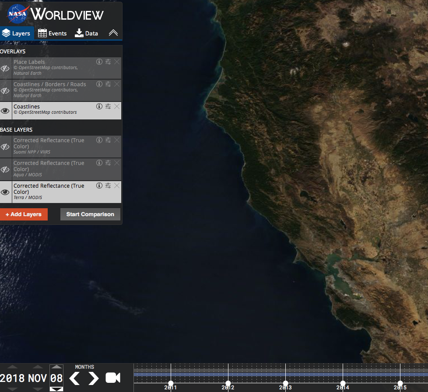Jump to 2014 marker on timeline
The height and width of the screenshot is (392, 428).
click(x=343, y=383)
